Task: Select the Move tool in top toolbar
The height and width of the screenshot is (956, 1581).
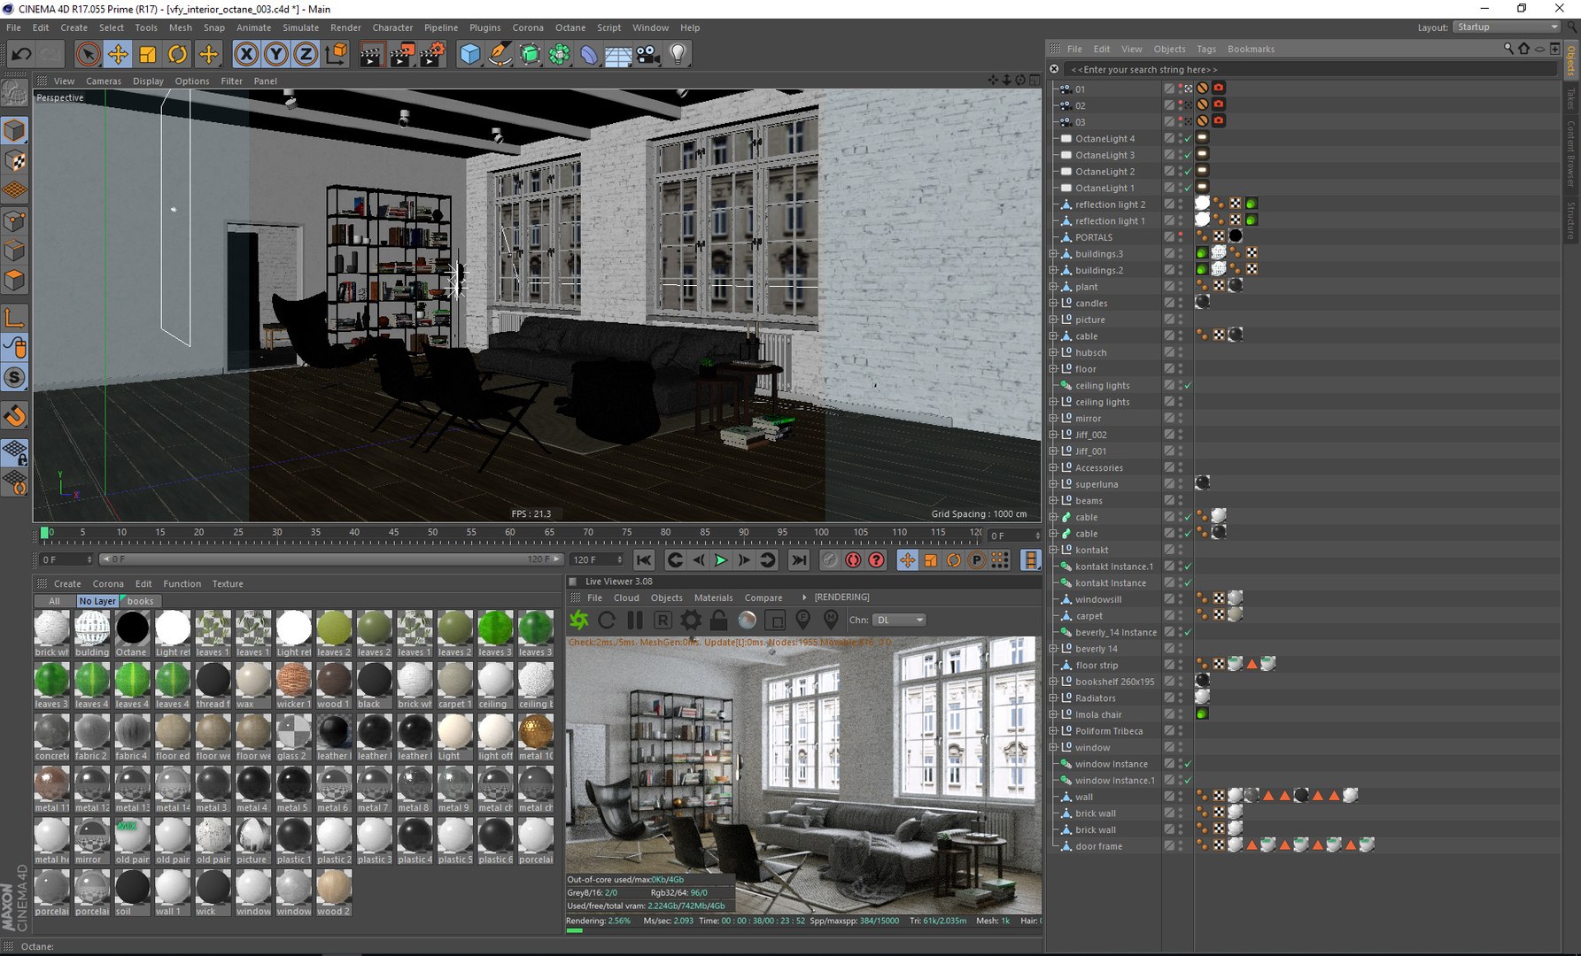Action: coord(118,55)
